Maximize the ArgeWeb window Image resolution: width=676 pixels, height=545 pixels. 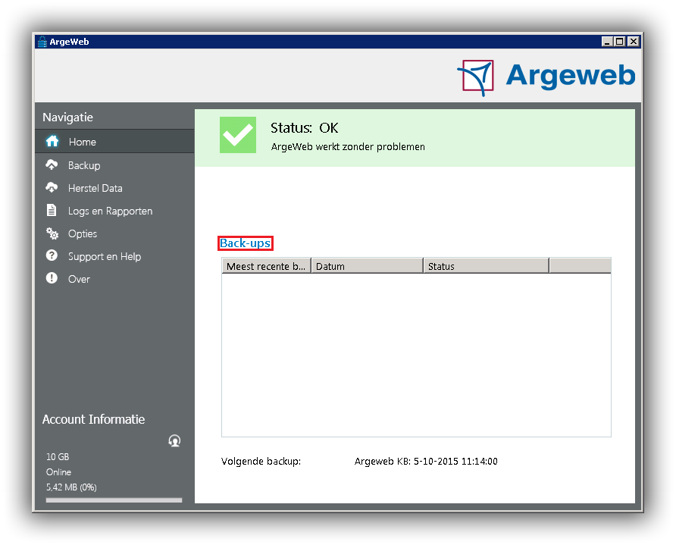click(619, 42)
